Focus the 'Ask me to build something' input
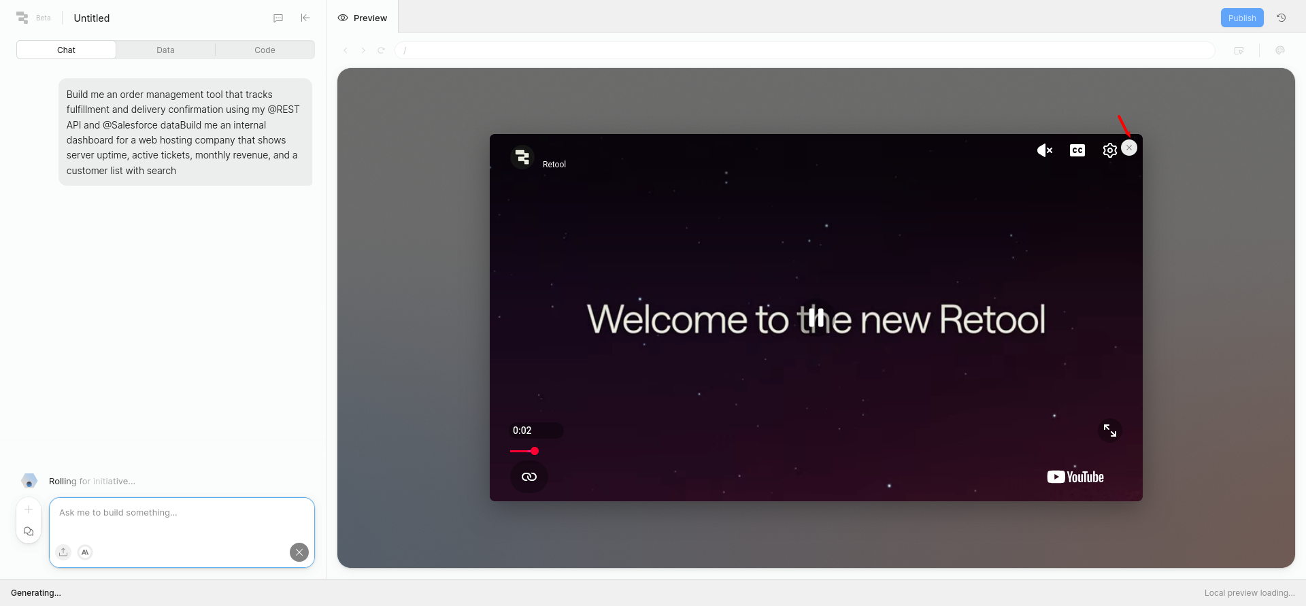This screenshot has width=1306, height=606. tap(182, 513)
